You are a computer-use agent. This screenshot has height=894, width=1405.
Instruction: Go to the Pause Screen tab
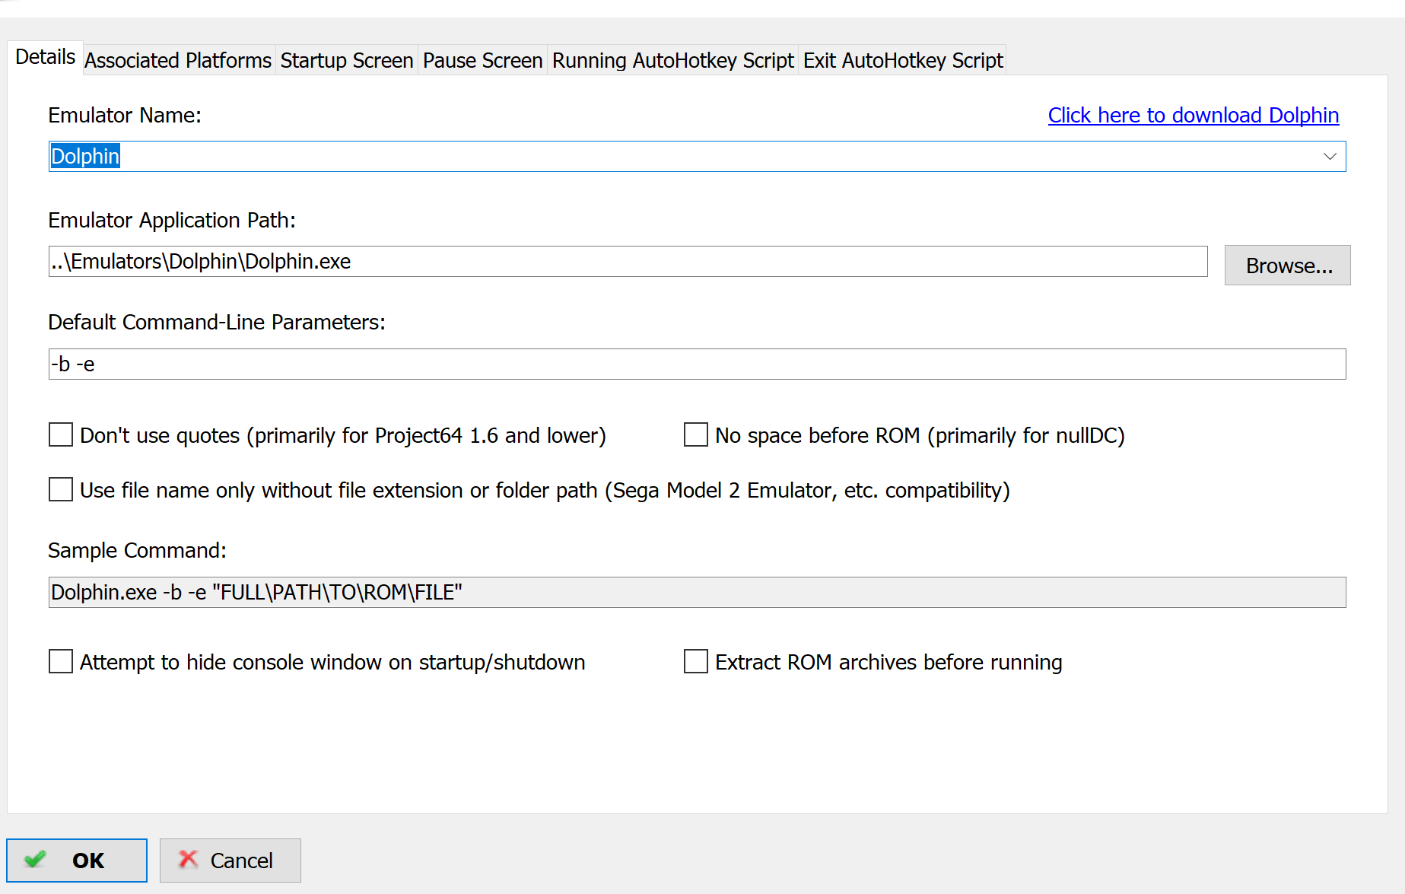(482, 60)
